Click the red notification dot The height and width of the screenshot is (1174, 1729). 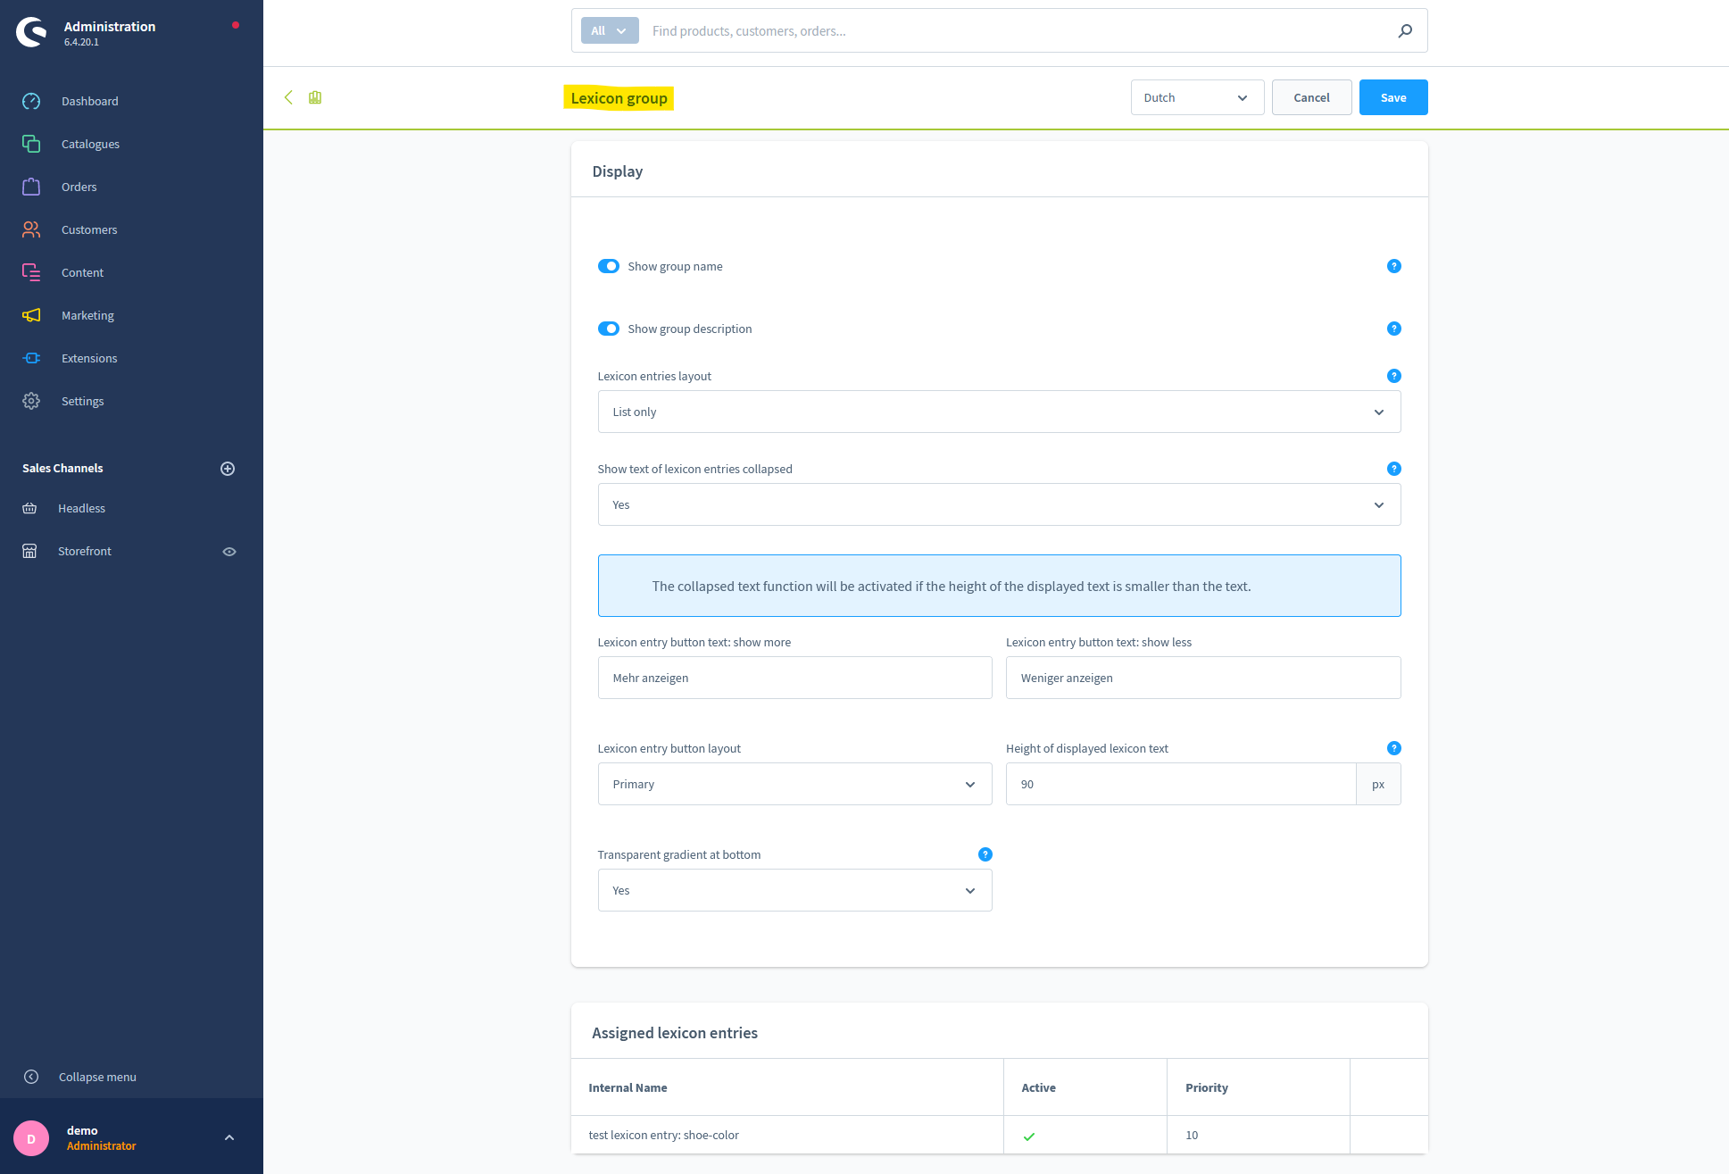click(236, 25)
